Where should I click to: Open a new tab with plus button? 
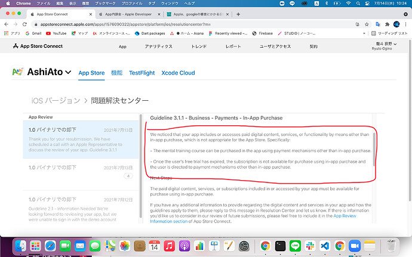[238, 14]
